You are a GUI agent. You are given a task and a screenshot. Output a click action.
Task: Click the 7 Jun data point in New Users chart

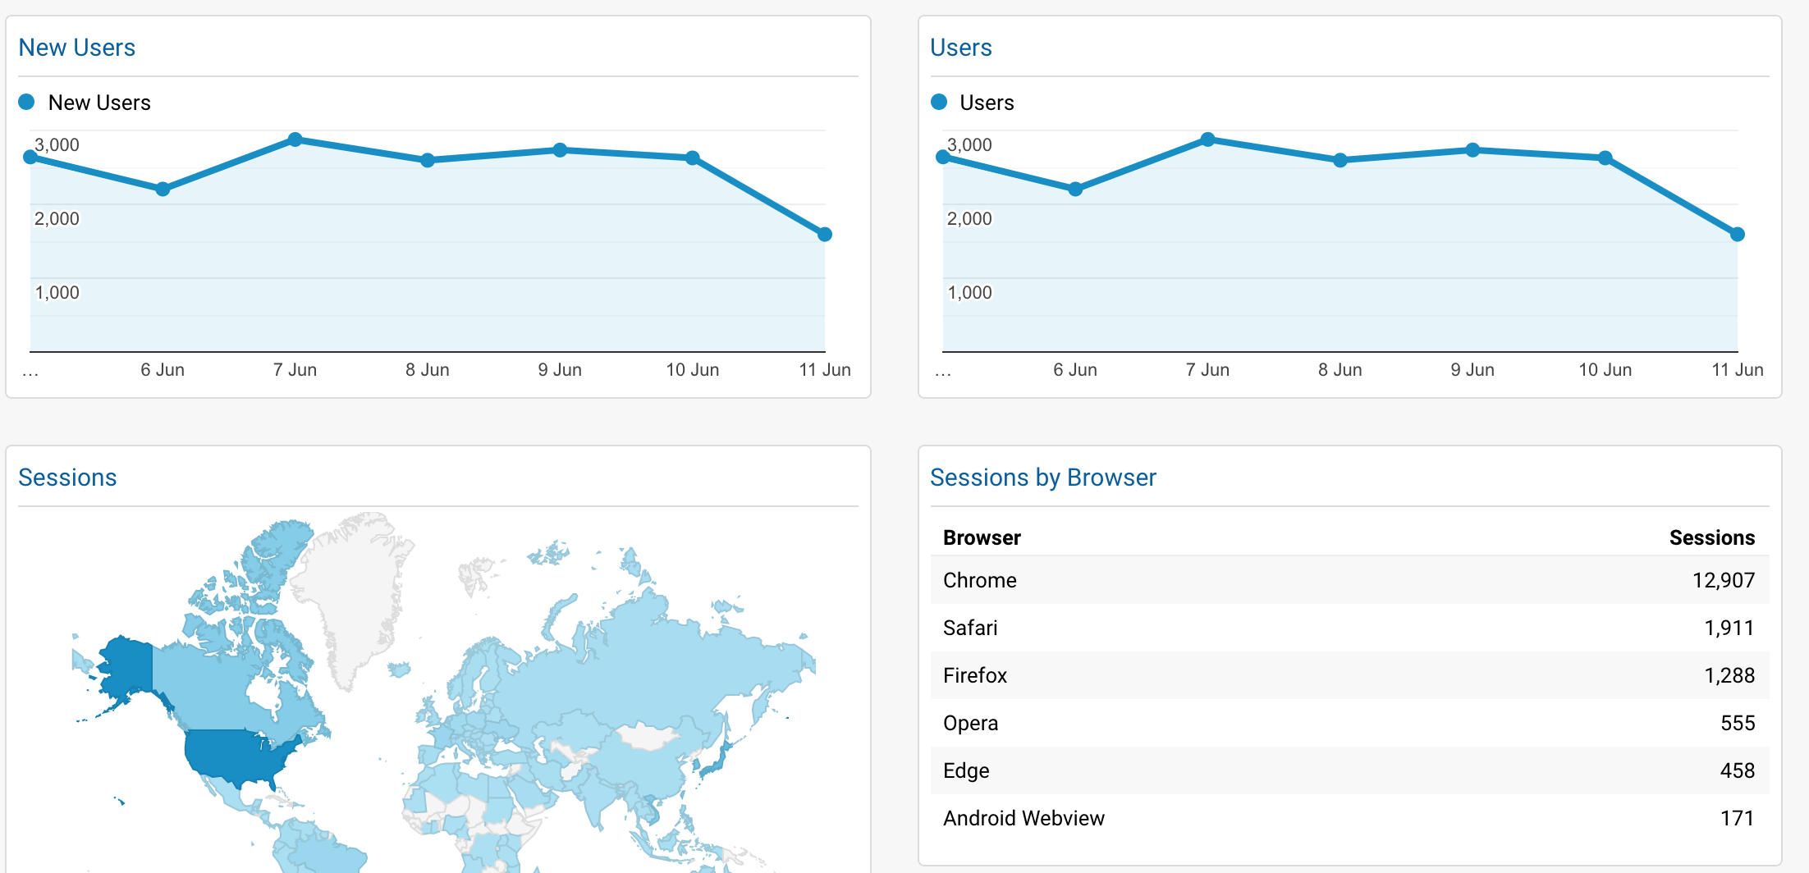pos(295,139)
